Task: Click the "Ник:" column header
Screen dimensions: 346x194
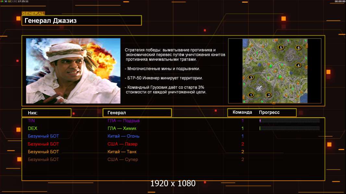Action: tap(46, 113)
